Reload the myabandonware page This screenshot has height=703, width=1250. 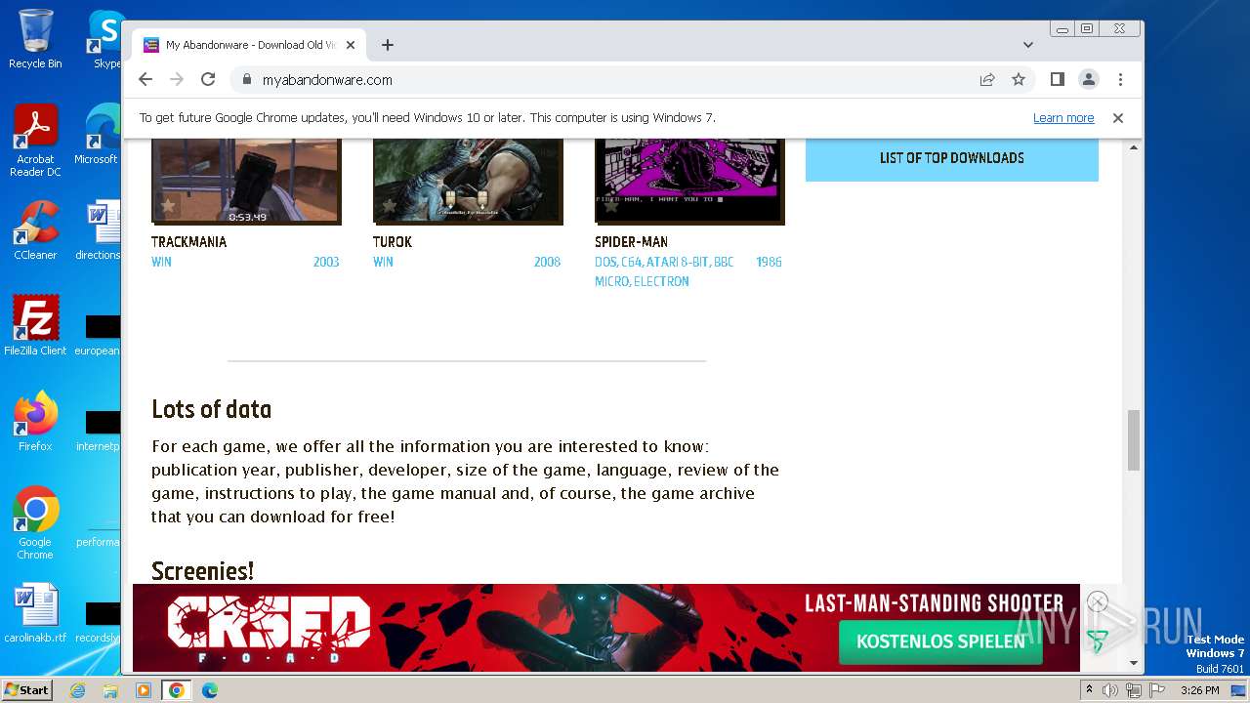point(208,80)
